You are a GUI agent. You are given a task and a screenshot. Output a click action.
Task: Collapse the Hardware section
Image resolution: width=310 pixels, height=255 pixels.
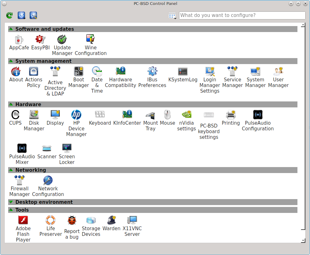[11, 104]
